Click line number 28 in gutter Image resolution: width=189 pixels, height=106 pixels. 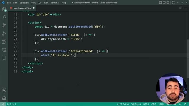(x=16, y=55)
